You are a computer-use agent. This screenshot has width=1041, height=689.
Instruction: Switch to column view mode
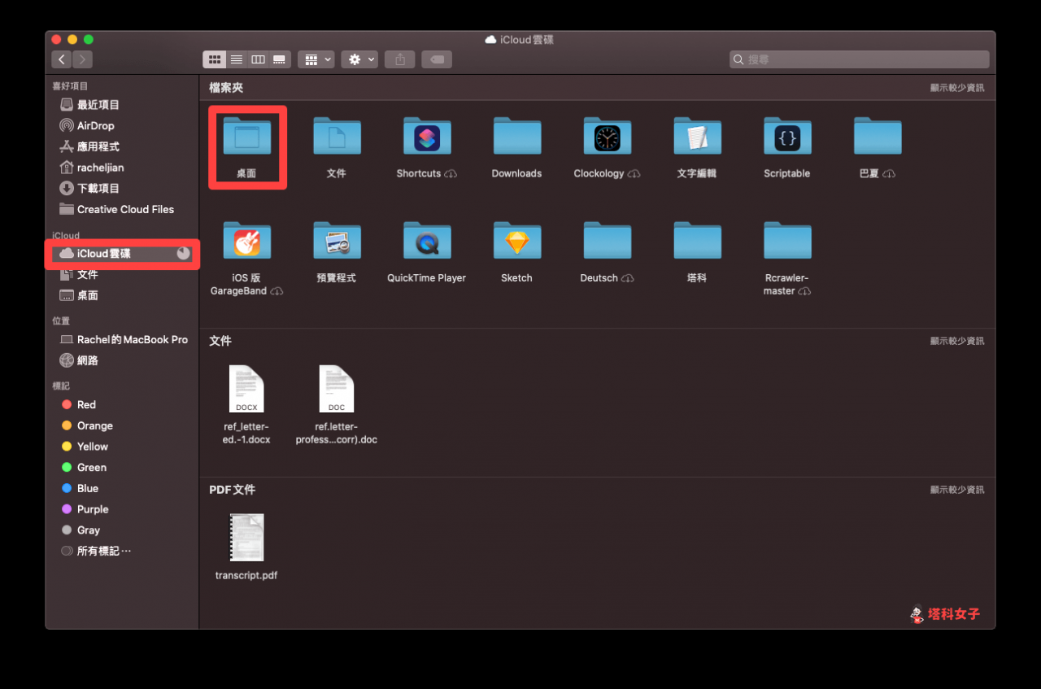258,59
